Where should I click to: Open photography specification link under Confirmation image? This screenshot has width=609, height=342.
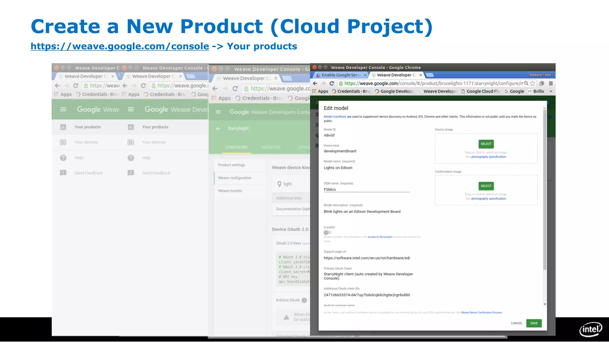pos(489,199)
